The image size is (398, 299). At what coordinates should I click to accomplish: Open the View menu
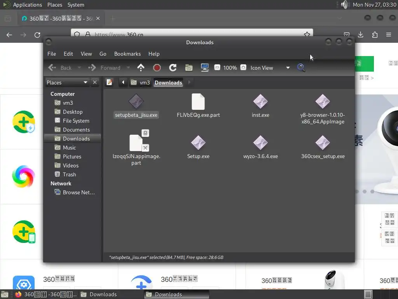86,54
